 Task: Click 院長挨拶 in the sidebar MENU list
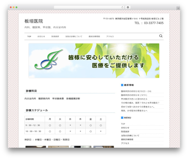click(125, 132)
